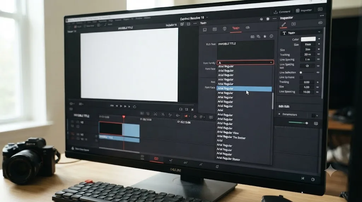This screenshot has height=202, width=362.
Task: Choose Arial Regular The Satber font
Action: tap(231, 137)
